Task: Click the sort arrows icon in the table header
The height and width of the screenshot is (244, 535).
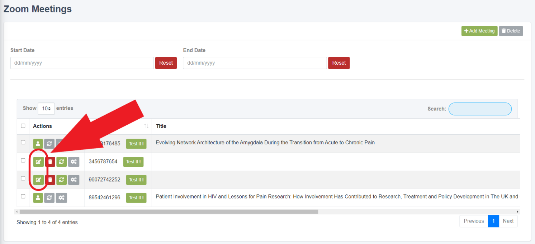Action: [x=146, y=126]
